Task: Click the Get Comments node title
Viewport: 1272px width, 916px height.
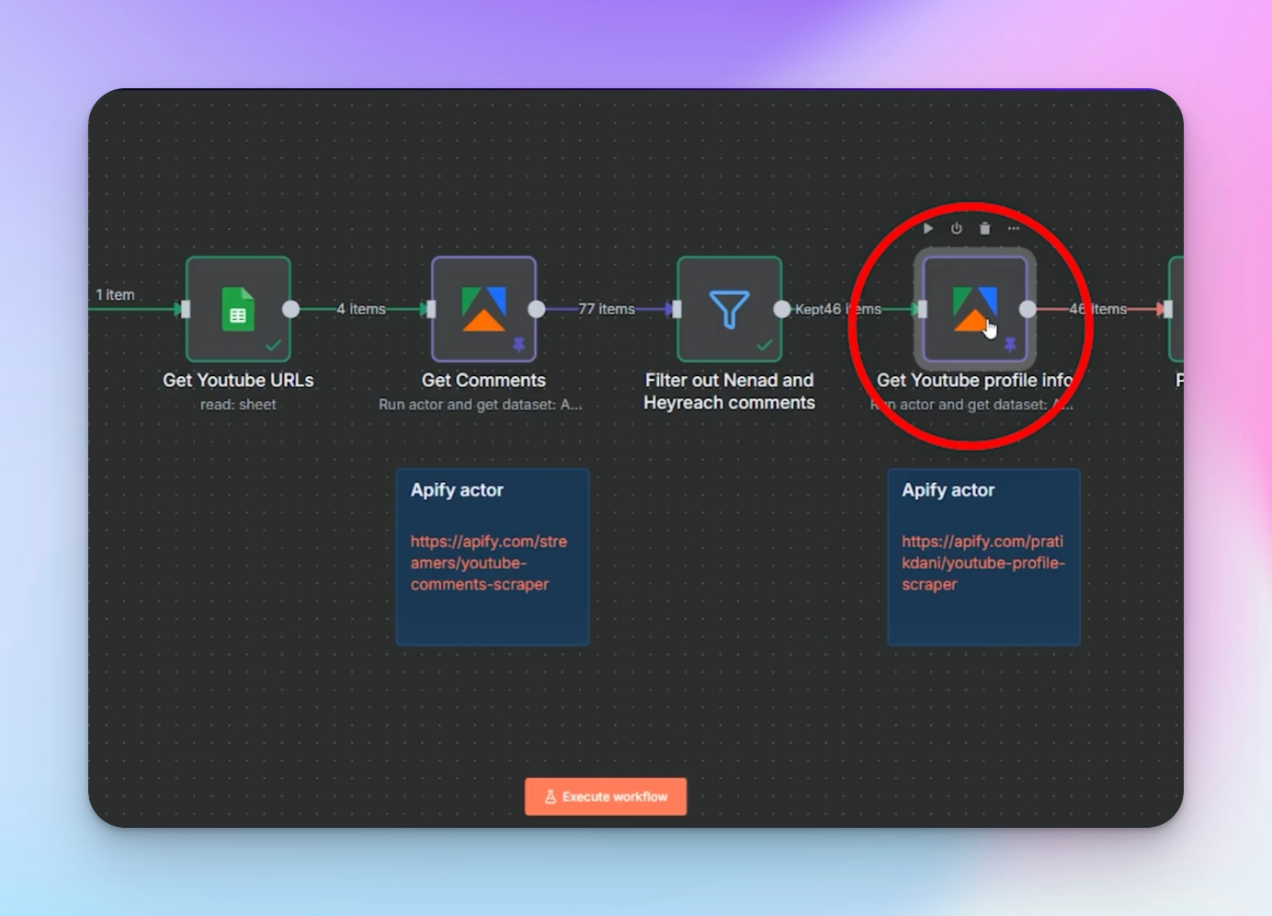Action: (x=483, y=380)
